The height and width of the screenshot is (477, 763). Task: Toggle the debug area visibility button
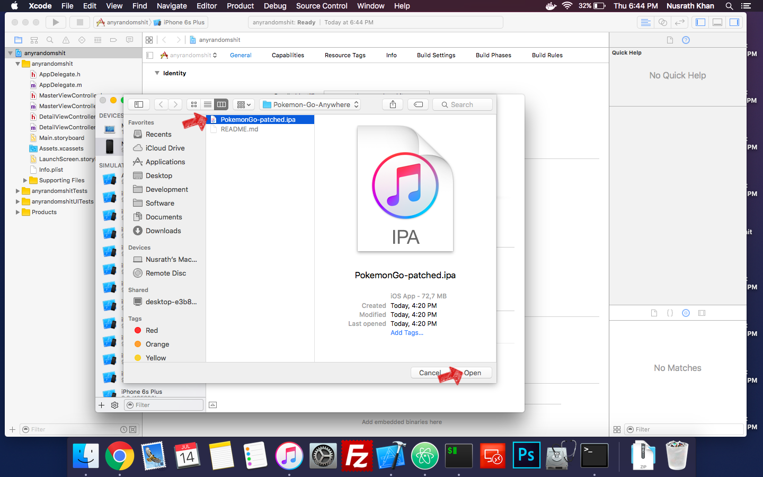coord(717,22)
